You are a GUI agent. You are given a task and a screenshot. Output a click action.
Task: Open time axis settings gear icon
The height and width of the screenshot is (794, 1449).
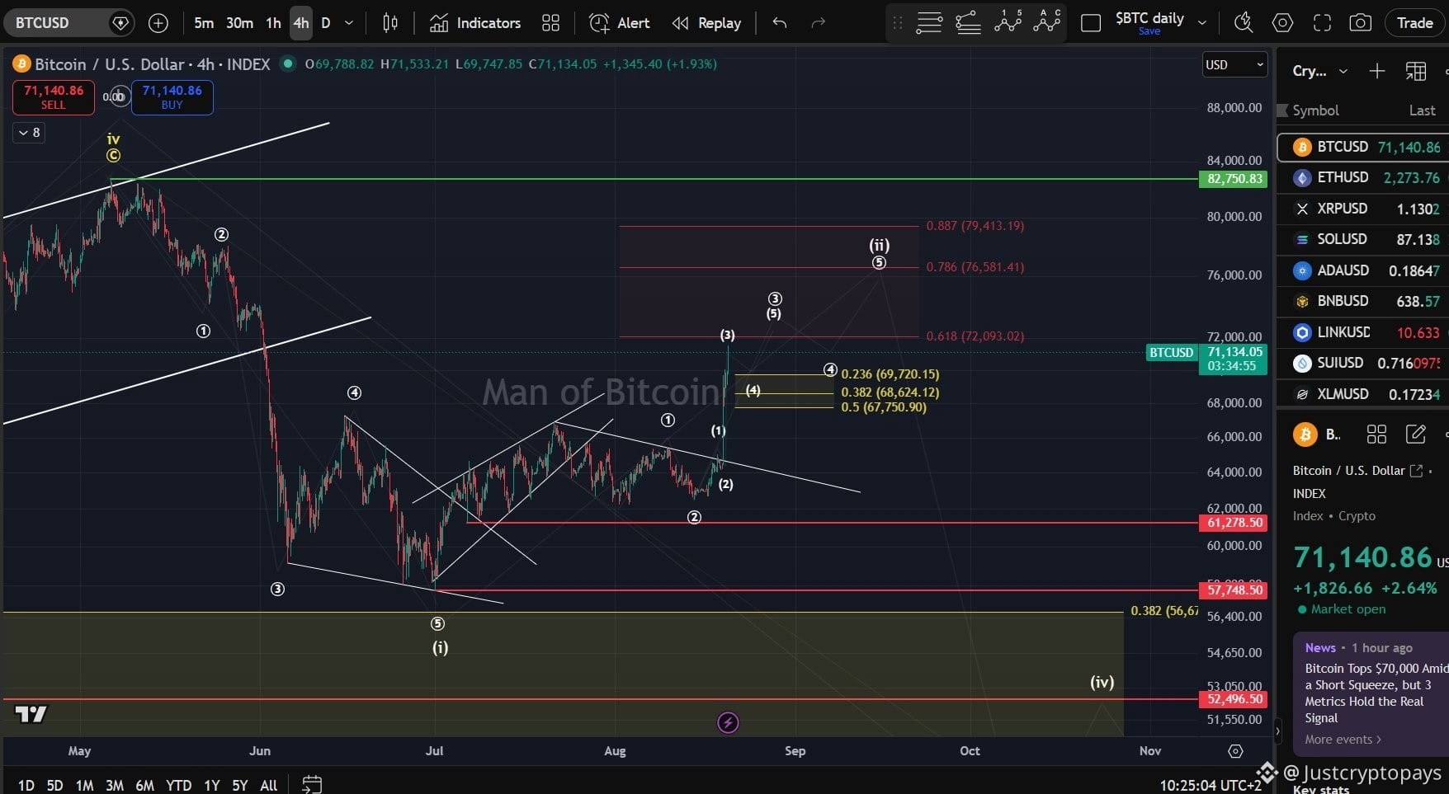(x=1235, y=750)
